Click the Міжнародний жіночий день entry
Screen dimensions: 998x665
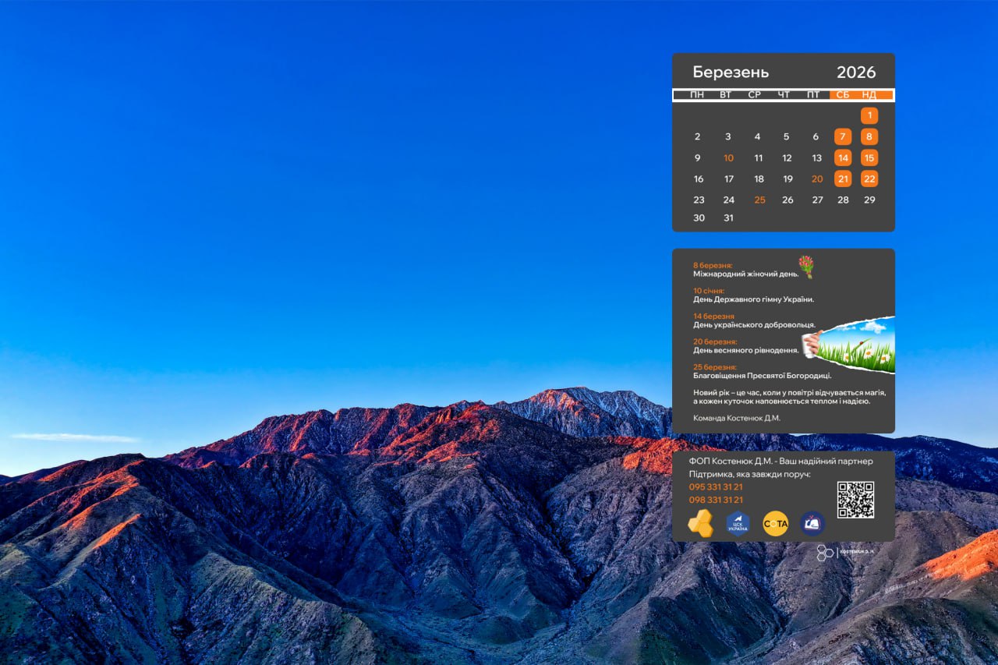tap(745, 274)
